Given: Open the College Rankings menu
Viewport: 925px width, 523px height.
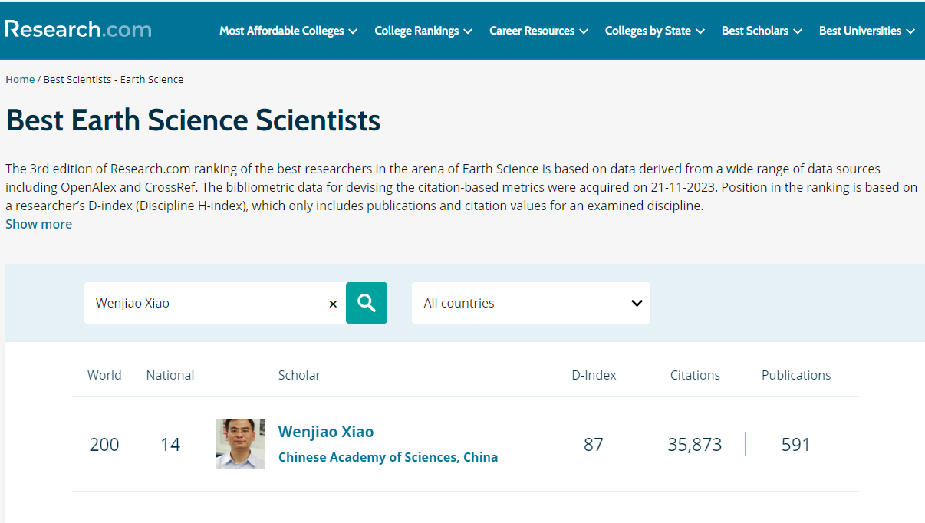Looking at the screenshot, I should pos(424,31).
